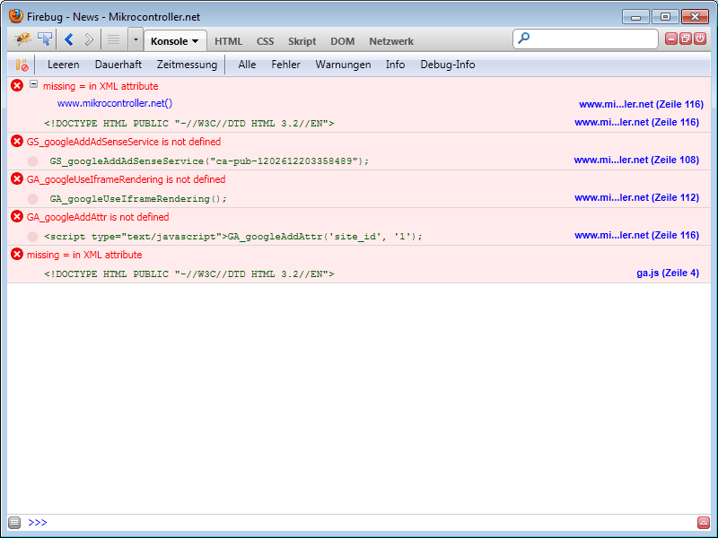
Task: Select 'GA_googleAddAttr is not defined' message
Action: point(98,217)
